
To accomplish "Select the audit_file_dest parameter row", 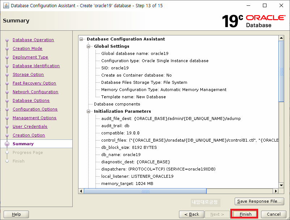I will (x=171, y=118).
